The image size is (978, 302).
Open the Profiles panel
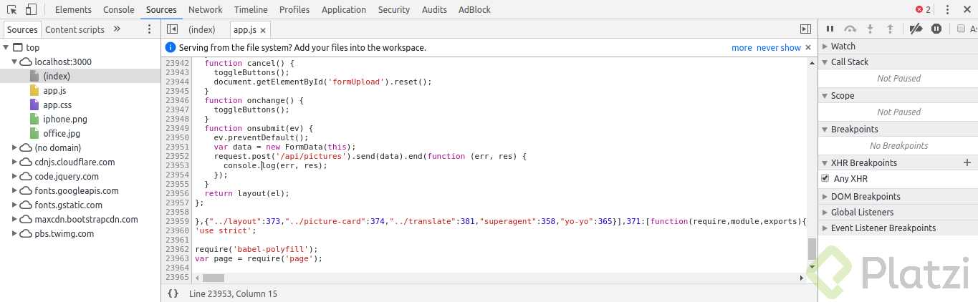click(x=294, y=9)
